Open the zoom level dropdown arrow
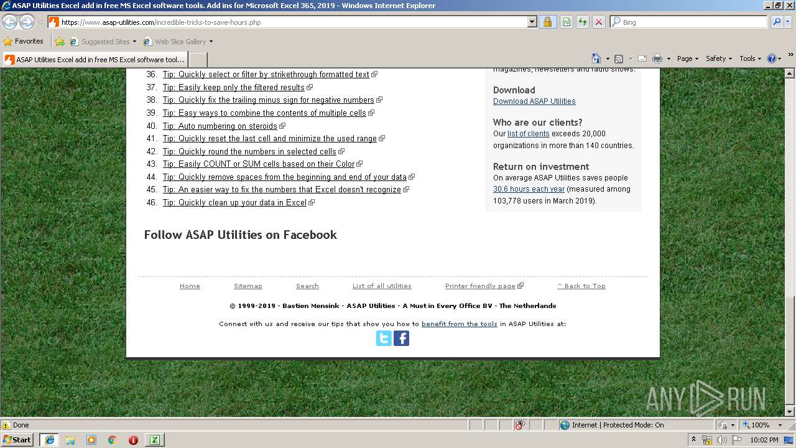The image size is (796, 448). point(780,425)
